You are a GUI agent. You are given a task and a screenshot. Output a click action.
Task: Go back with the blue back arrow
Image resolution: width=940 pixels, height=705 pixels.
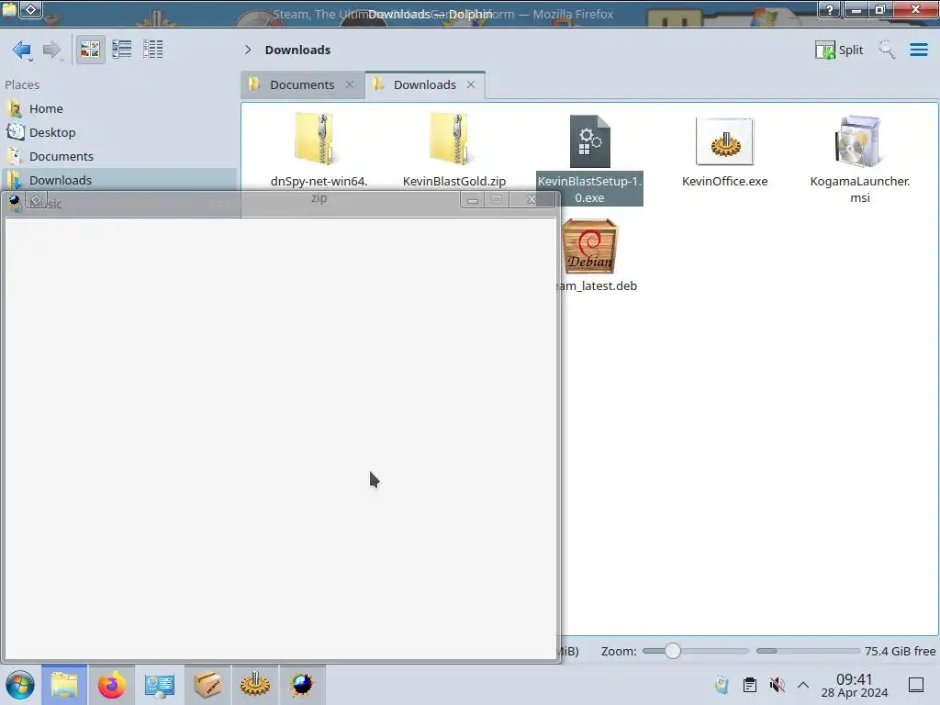[x=22, y=50]
